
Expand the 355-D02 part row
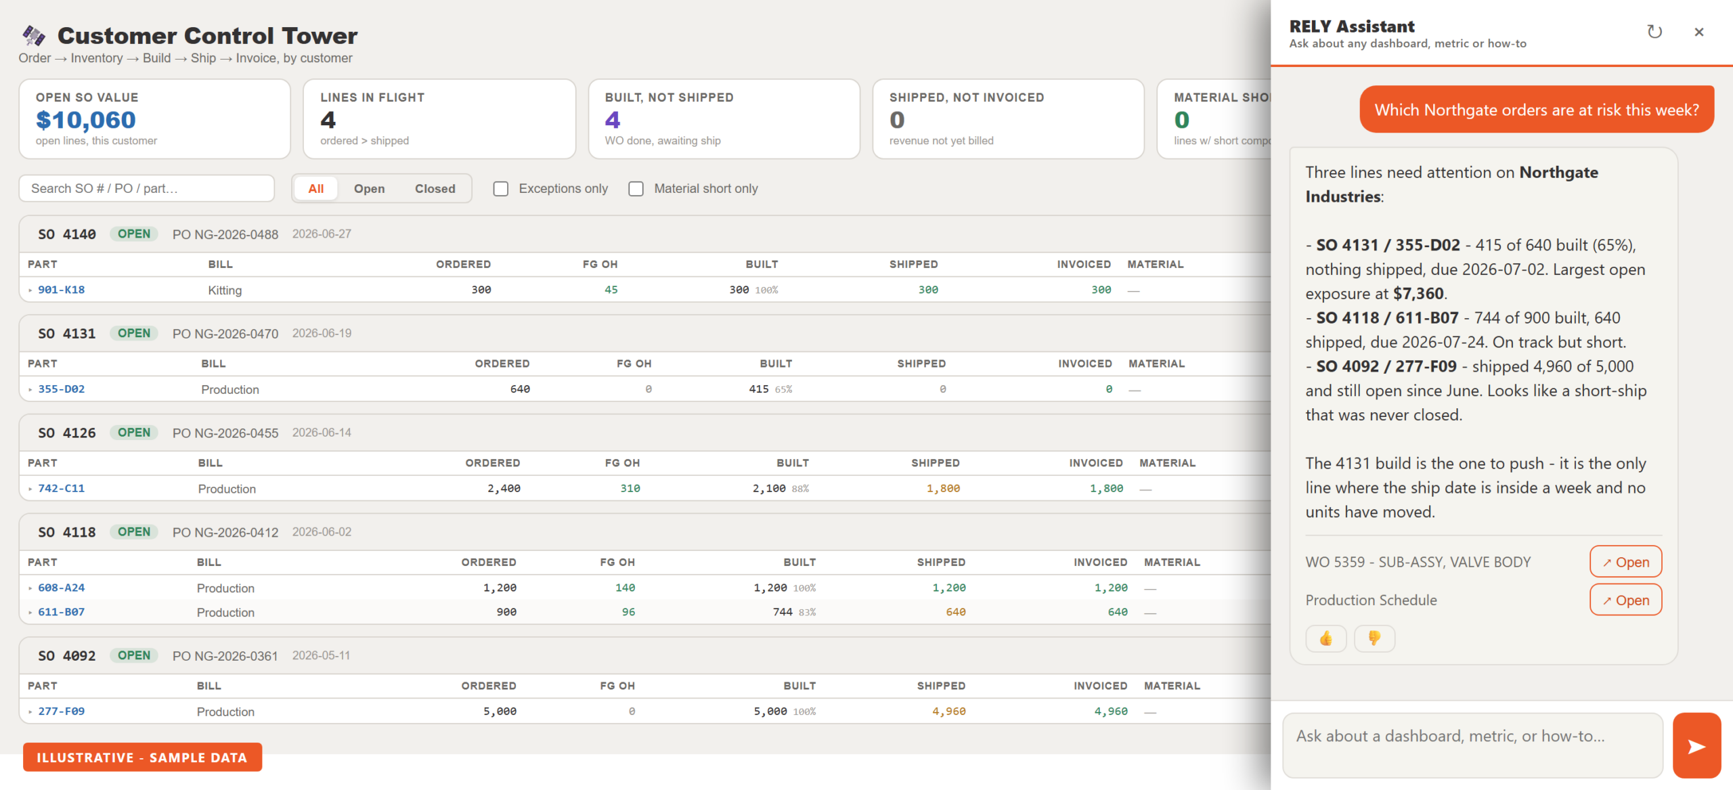click(x=30, y=389)
